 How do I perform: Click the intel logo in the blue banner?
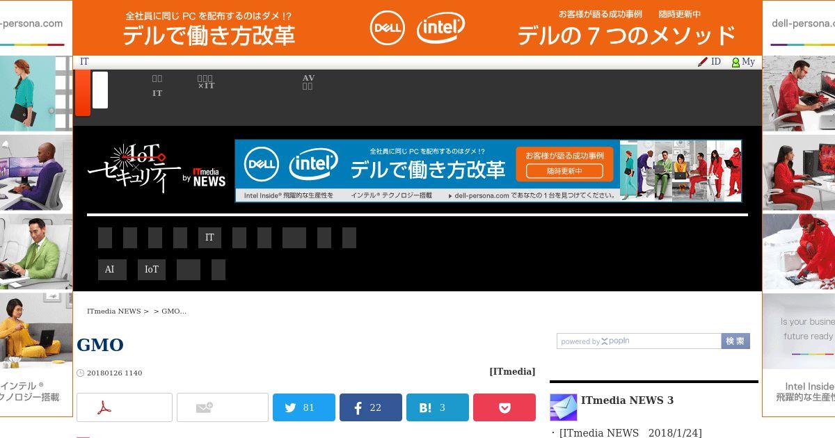[314, 164]
